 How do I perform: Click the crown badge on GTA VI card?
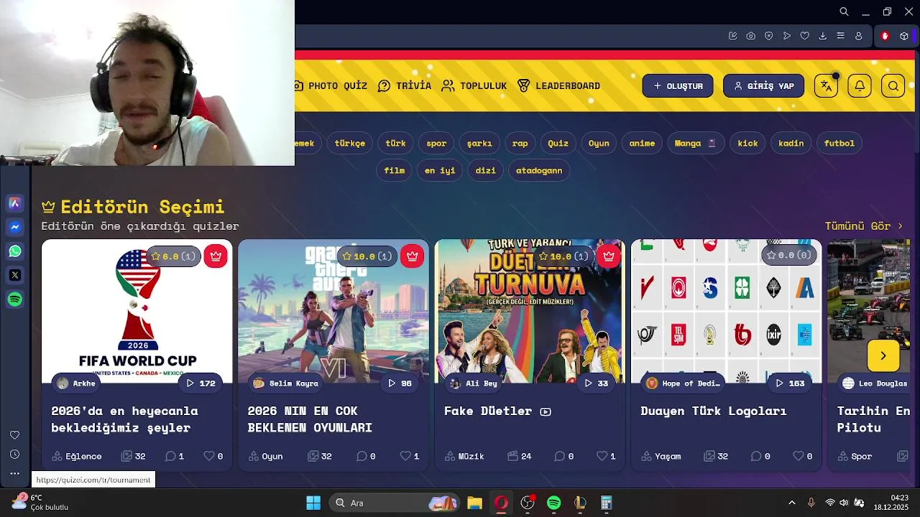tap(412, 256)
